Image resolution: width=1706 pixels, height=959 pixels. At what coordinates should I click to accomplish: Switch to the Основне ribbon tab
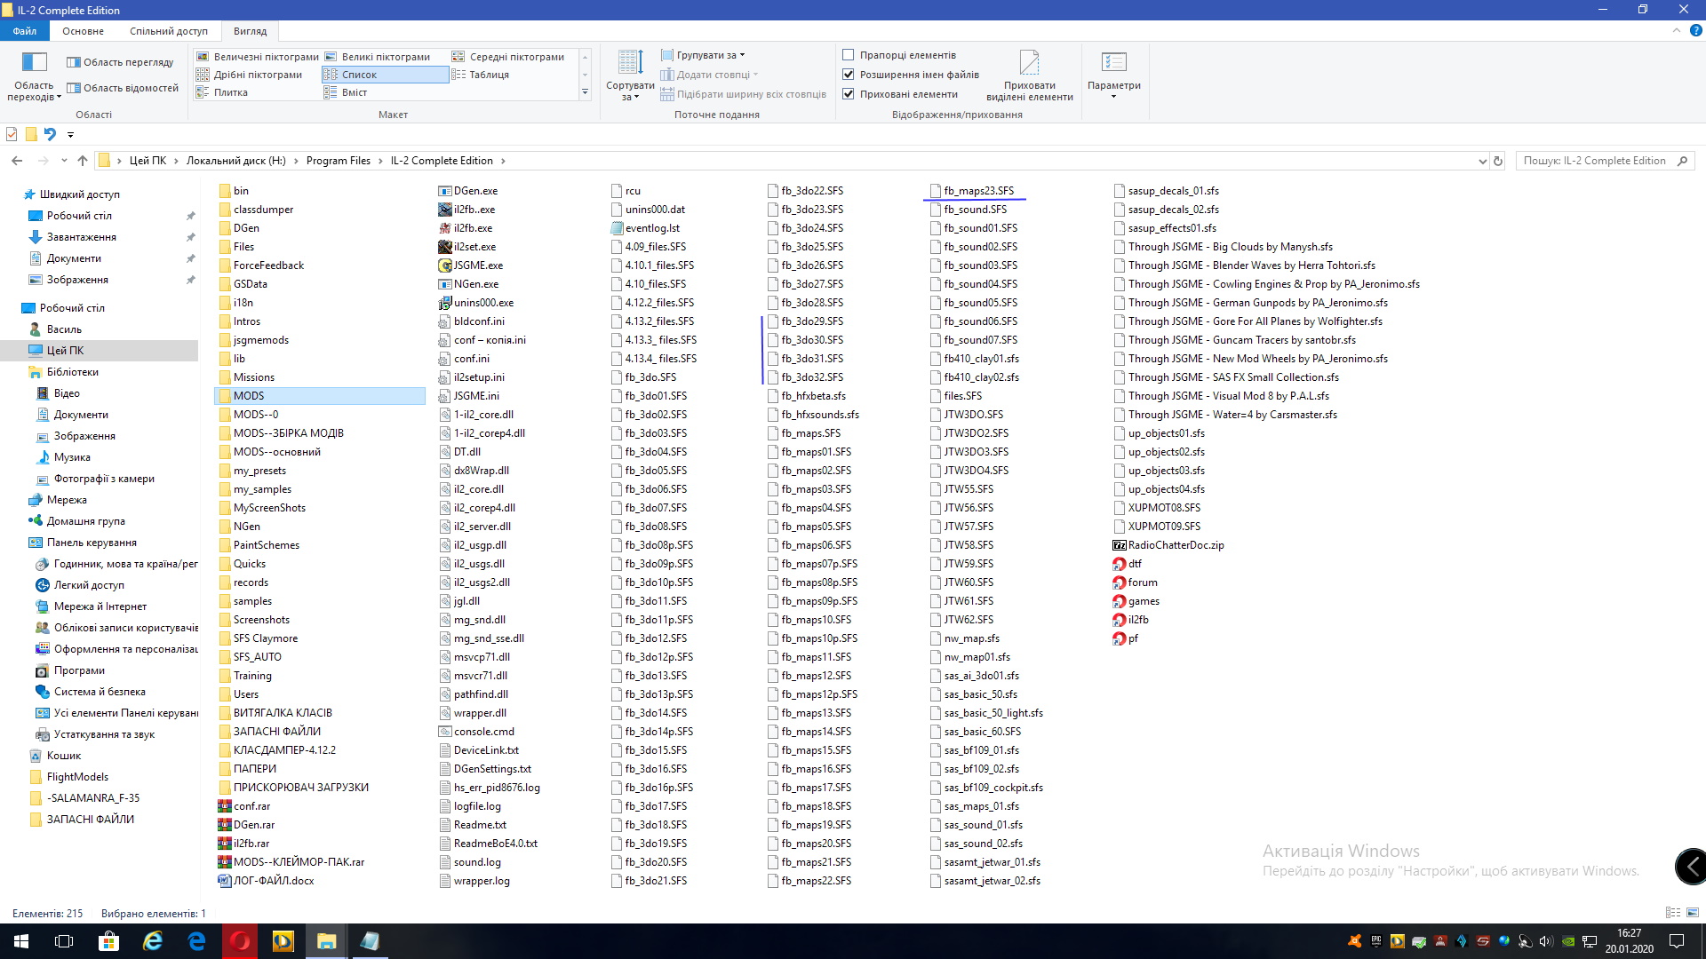click(x=83, y=31)
